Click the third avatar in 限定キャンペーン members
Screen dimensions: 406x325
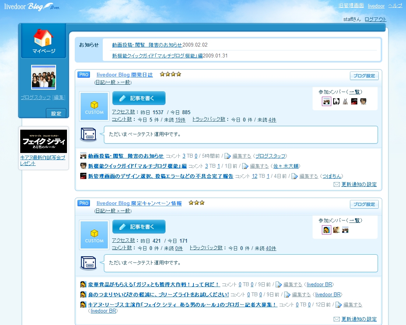tap(345, 229)
